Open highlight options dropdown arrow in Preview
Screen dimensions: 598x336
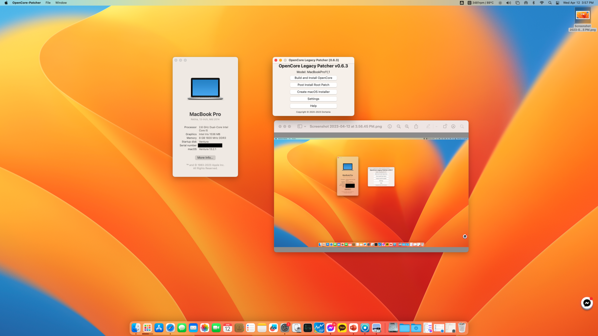[x=437, y=127]
